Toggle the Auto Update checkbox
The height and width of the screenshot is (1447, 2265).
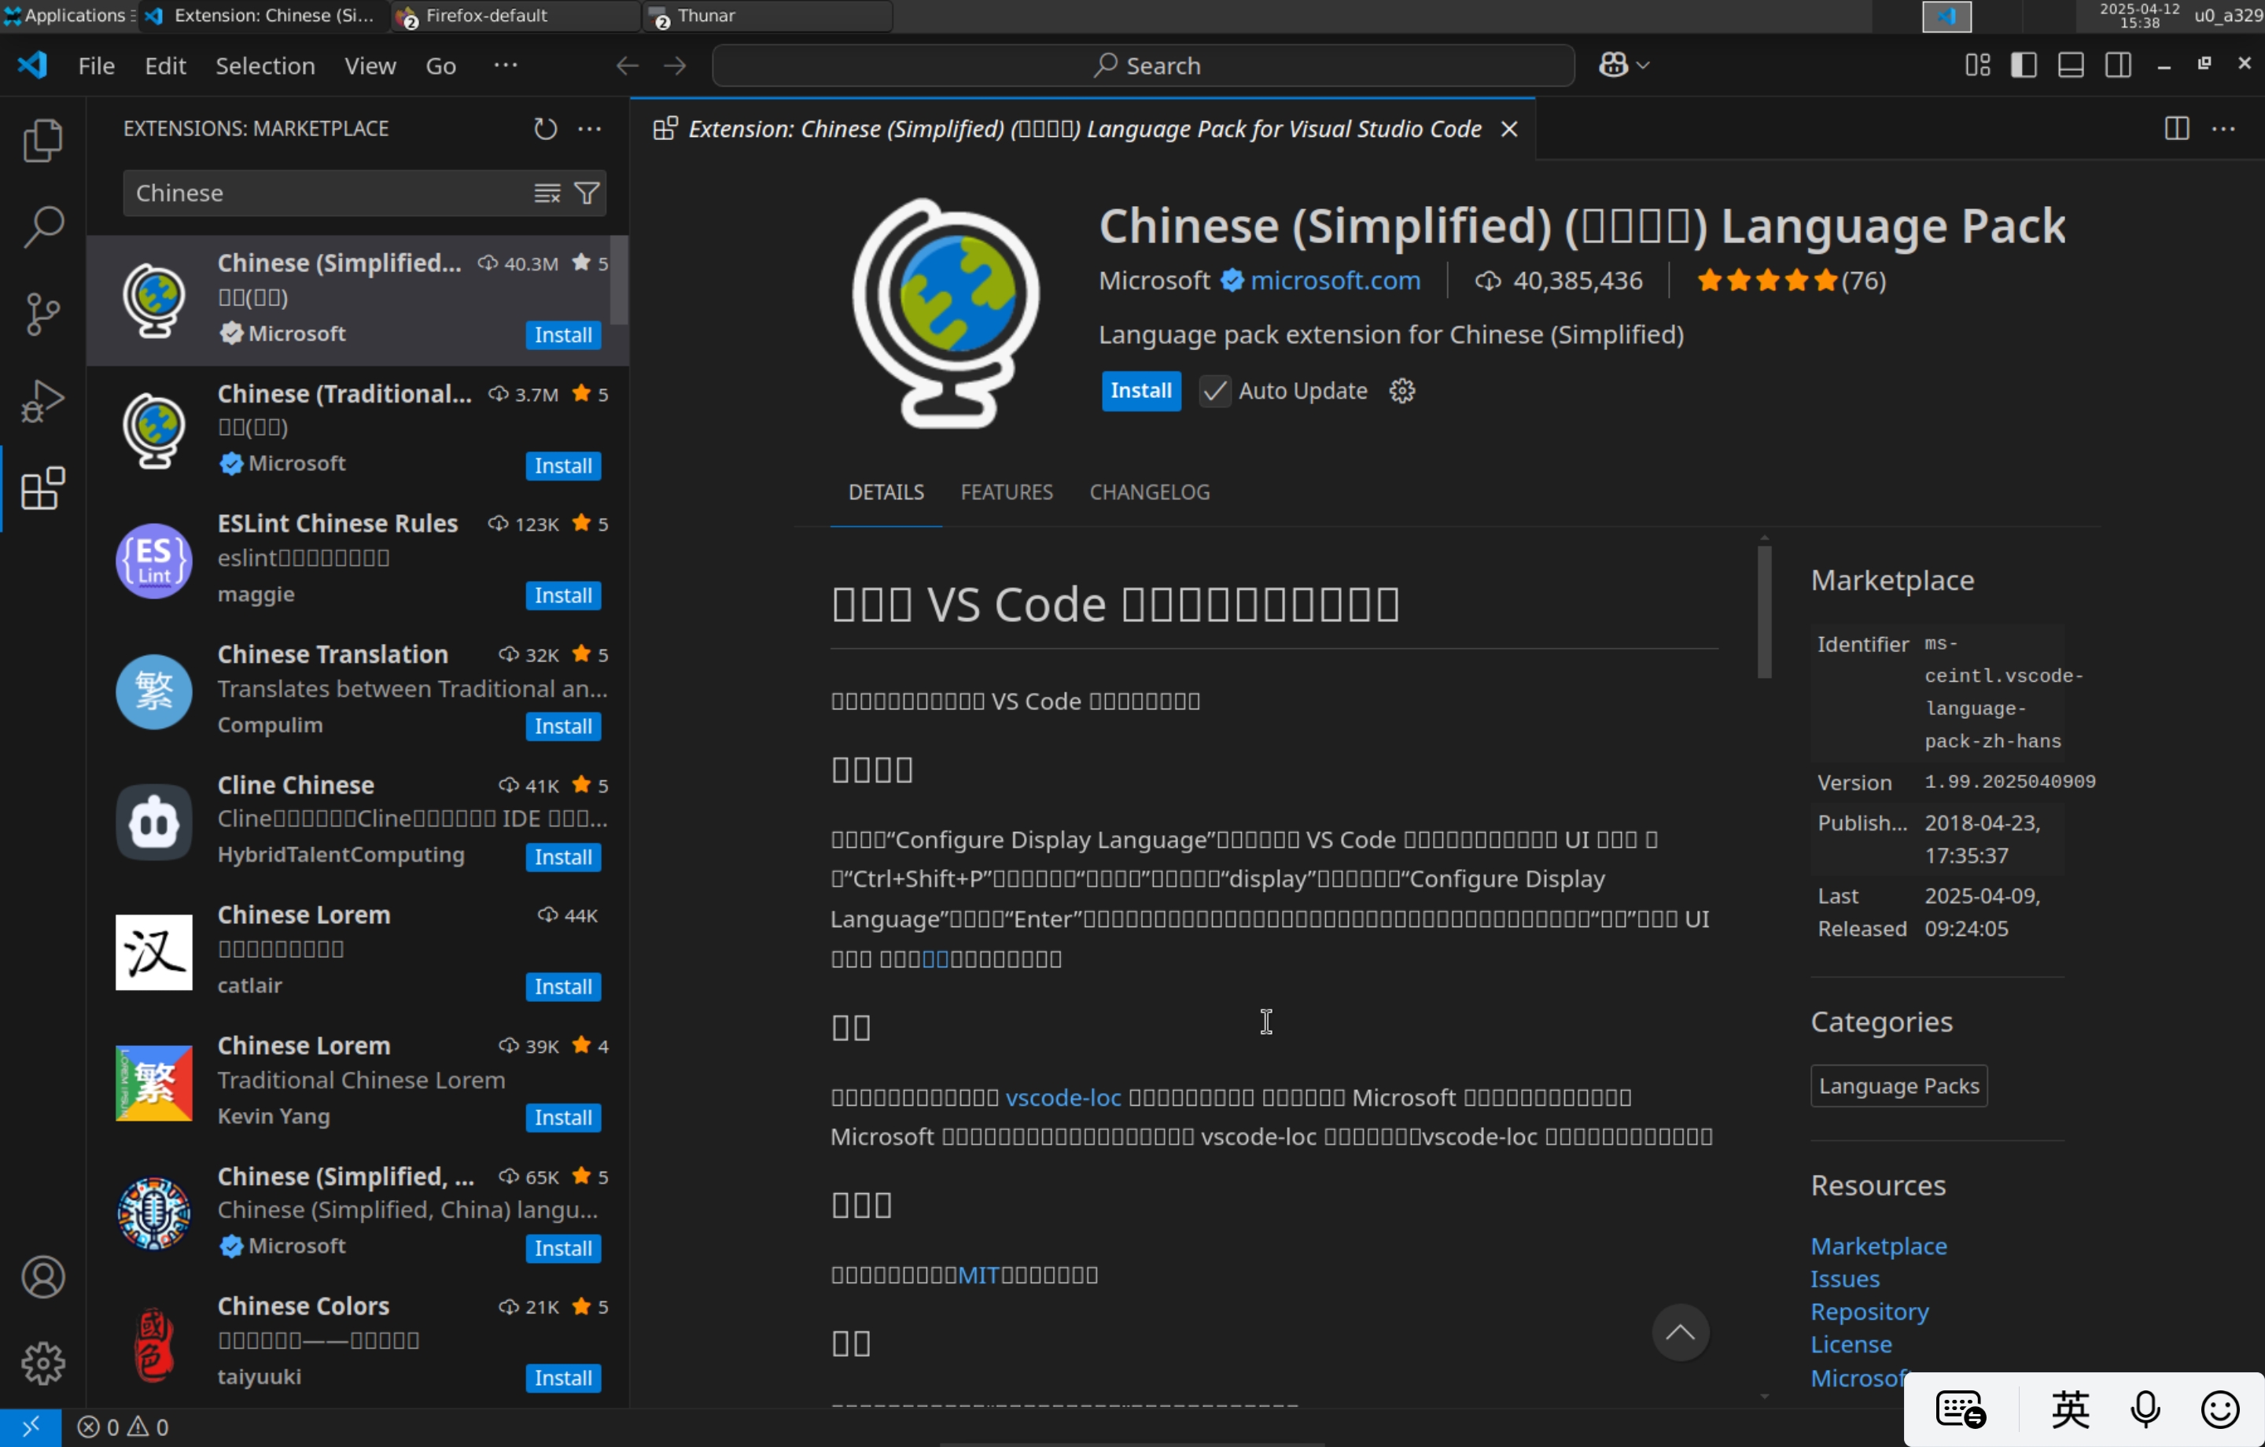point(1214,390)
